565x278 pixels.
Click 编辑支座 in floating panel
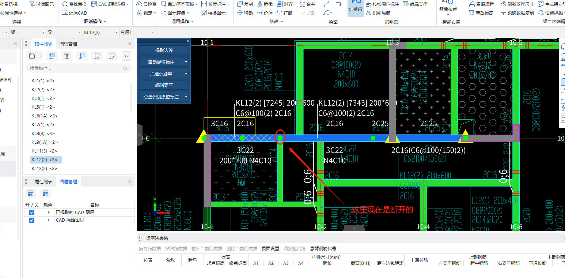click(x=164, y=85)
